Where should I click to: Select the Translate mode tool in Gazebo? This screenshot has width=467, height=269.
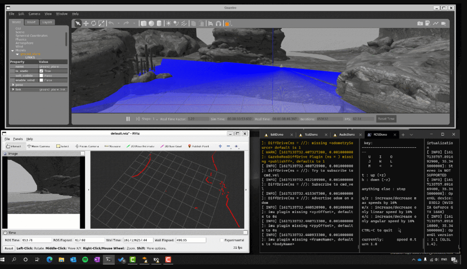[x=86, y=24]
